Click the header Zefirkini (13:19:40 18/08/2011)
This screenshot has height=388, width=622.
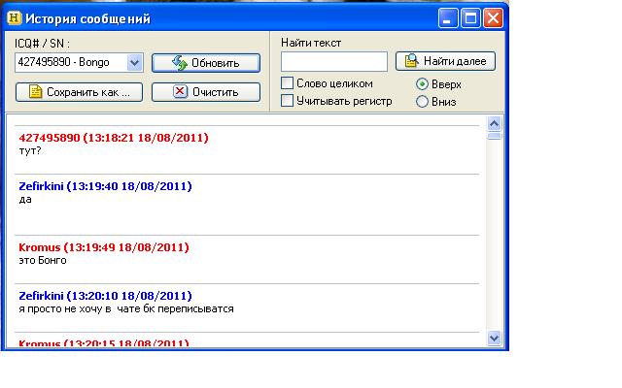tap(105, 186)
